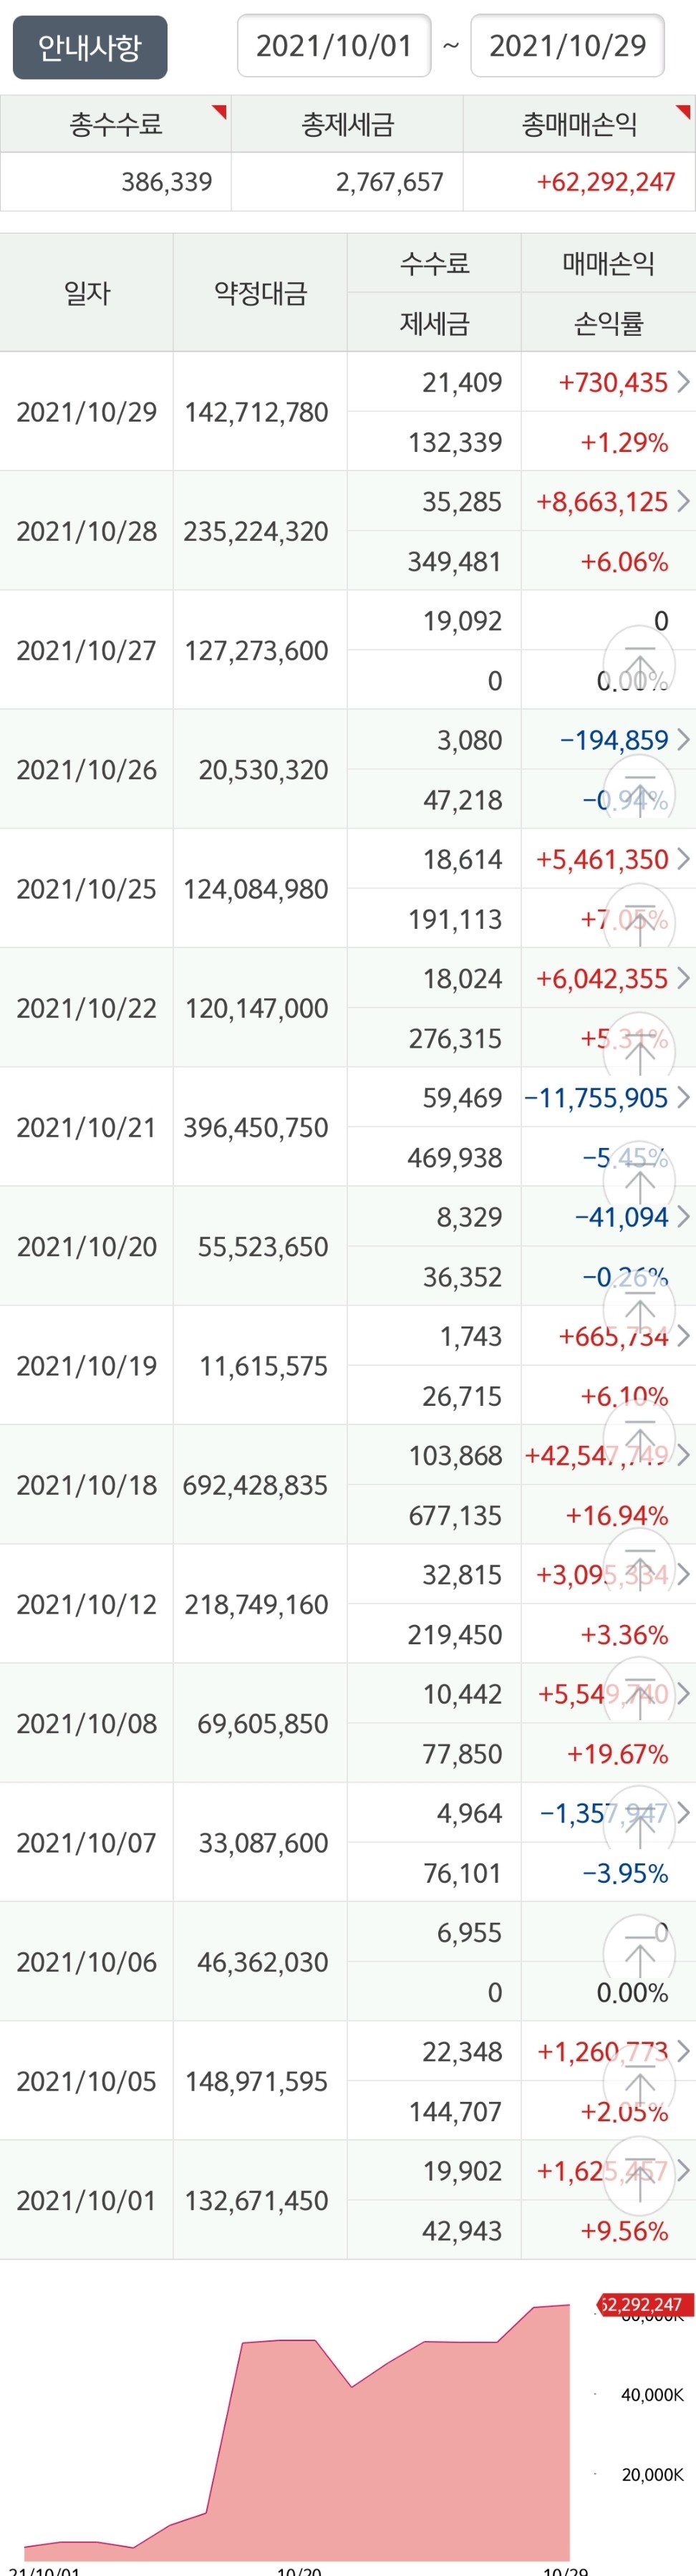Open the end date field 2021/10/29
Image resolution: width=696 pixels, height=2576 pixels.
pyautogui.click(x=567, y=46)
